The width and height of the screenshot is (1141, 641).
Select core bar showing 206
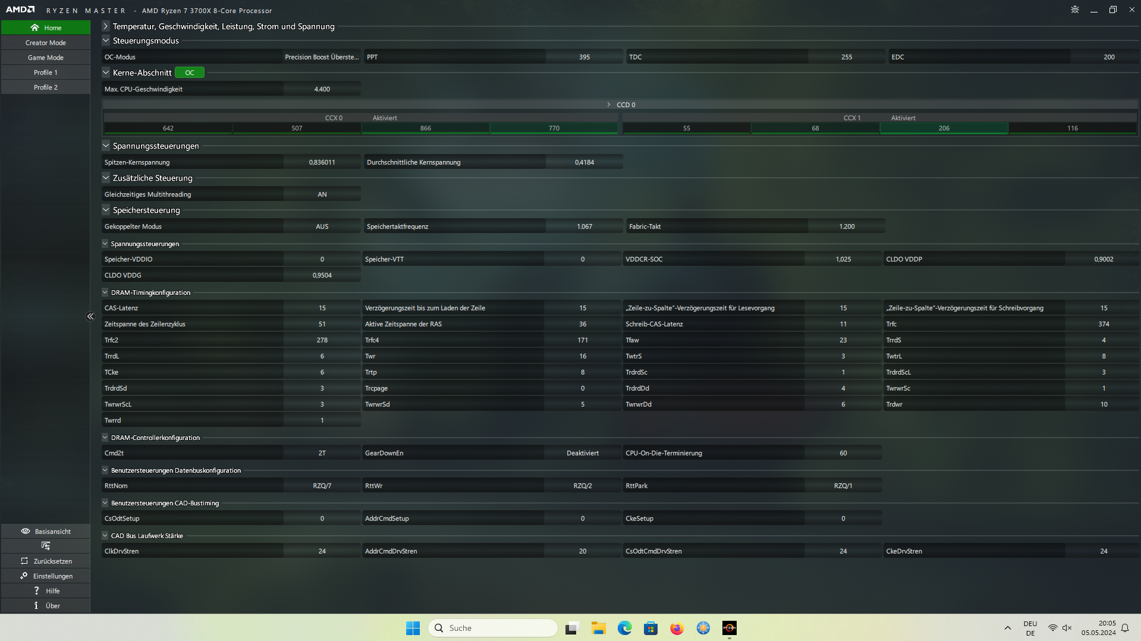(x=944, y=128)
